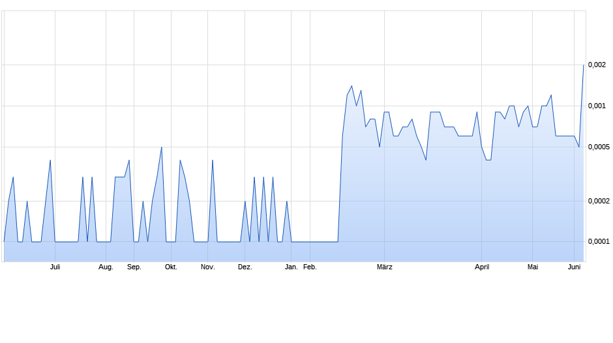This screenshot has height=343, width=613.
Task: Click the 0,0001 y-axis label
Action: point(599,242)
